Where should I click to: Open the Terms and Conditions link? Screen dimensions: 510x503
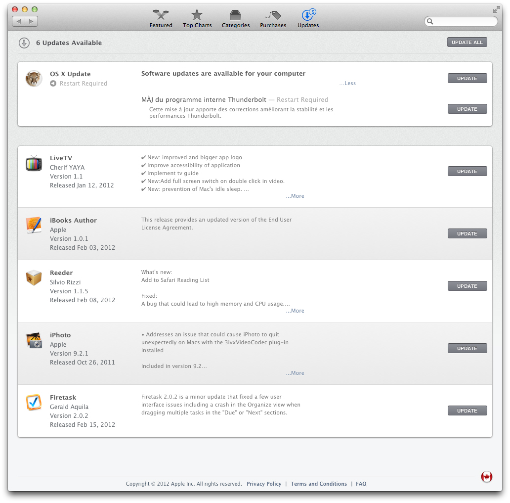coord(319,484)
